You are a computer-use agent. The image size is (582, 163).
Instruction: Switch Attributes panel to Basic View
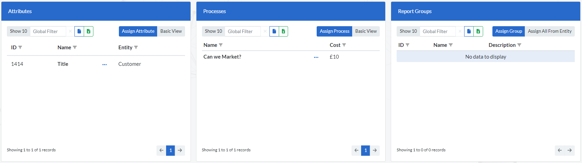pyautogui.click(x=171, y=31)
